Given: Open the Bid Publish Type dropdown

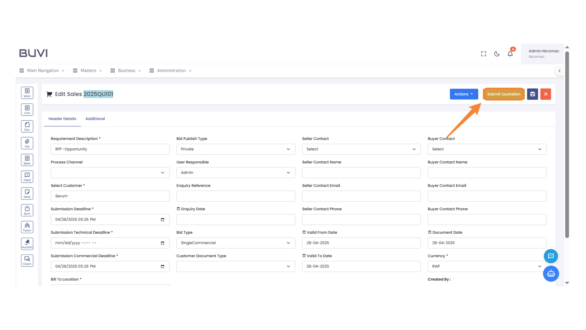Looking at the screenshot, I should point(235,149).
